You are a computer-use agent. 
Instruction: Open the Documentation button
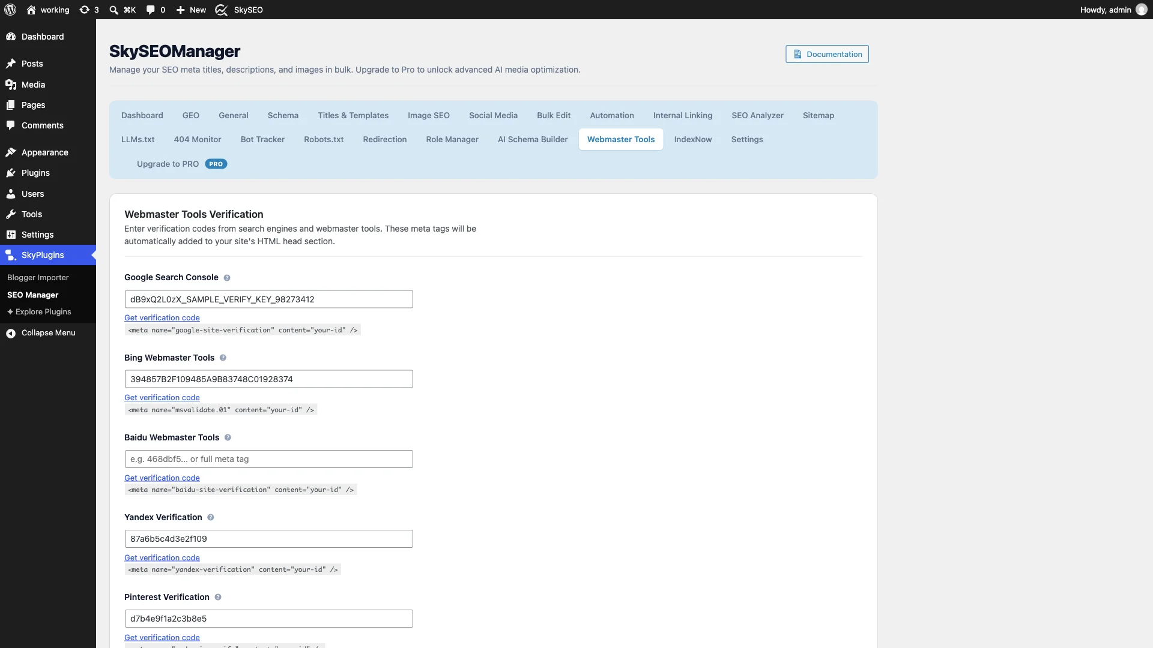click(x=827, y=54)
